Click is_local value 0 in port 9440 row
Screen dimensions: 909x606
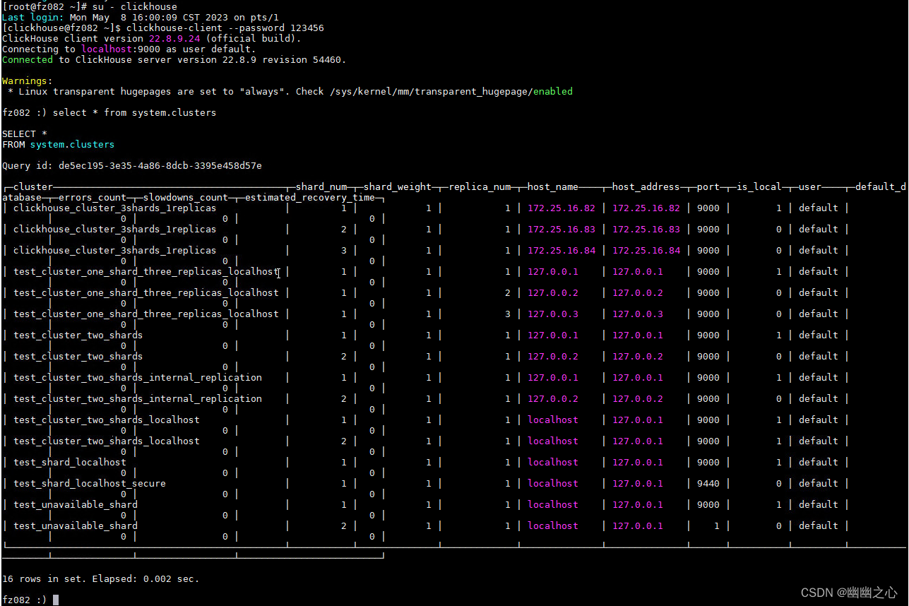(779, 483)
